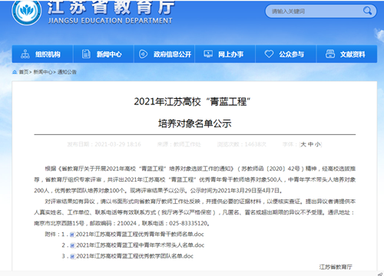Select large font size 大

click(303, 144)
